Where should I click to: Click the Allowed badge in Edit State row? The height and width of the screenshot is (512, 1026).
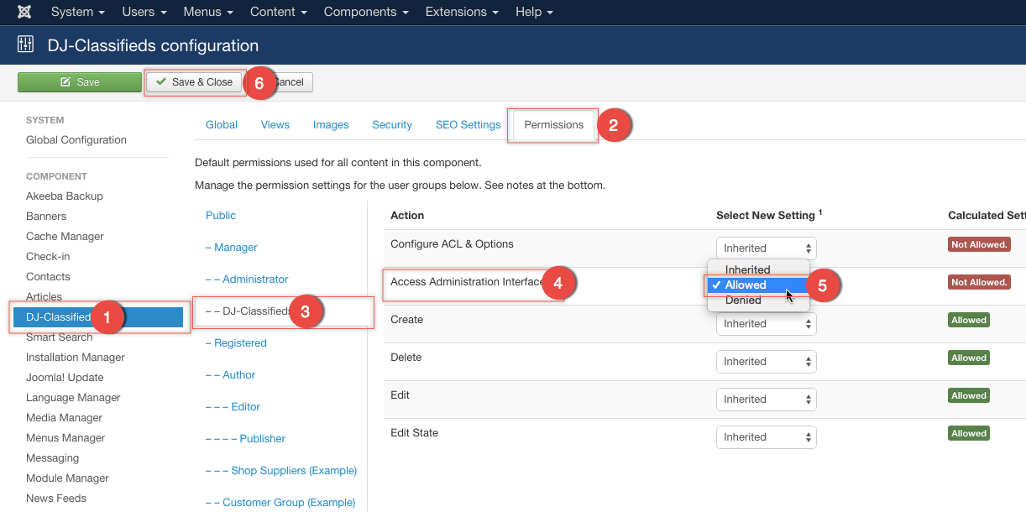[x=969, y=433]
